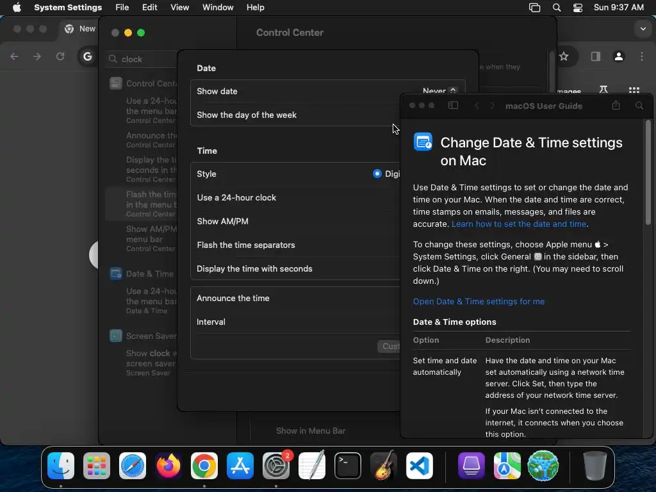Click scrollbar in macOS User Guide window
Viewport: 656px width, 492px height.
tap(648, 173)
